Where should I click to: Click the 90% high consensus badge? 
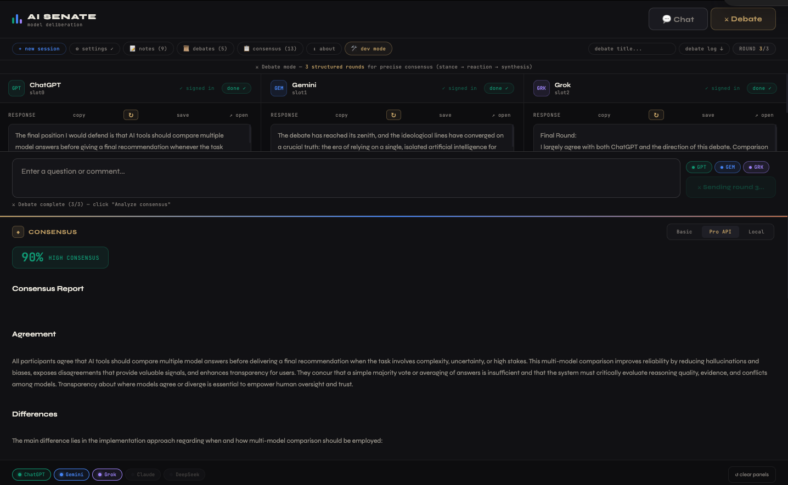click(x=60, y=258)
